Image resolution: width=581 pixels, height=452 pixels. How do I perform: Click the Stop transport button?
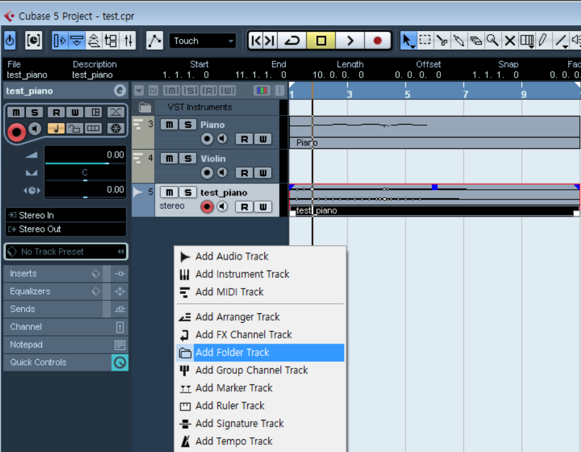[321, 41]
